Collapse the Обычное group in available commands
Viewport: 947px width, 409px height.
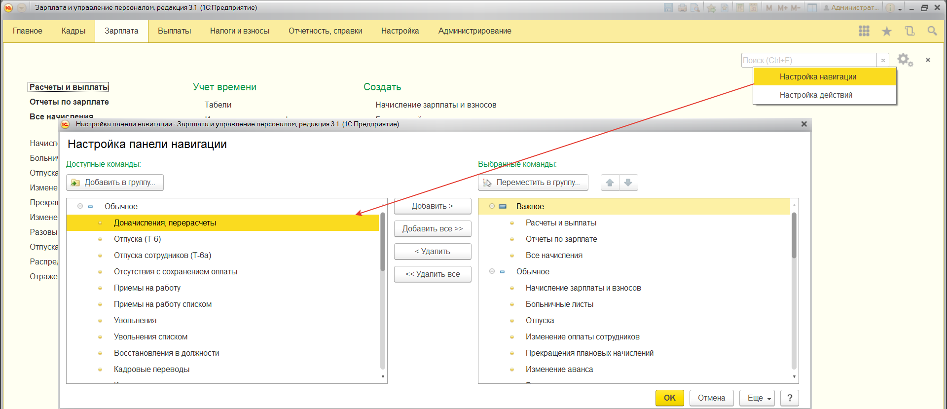click(80, 206)
